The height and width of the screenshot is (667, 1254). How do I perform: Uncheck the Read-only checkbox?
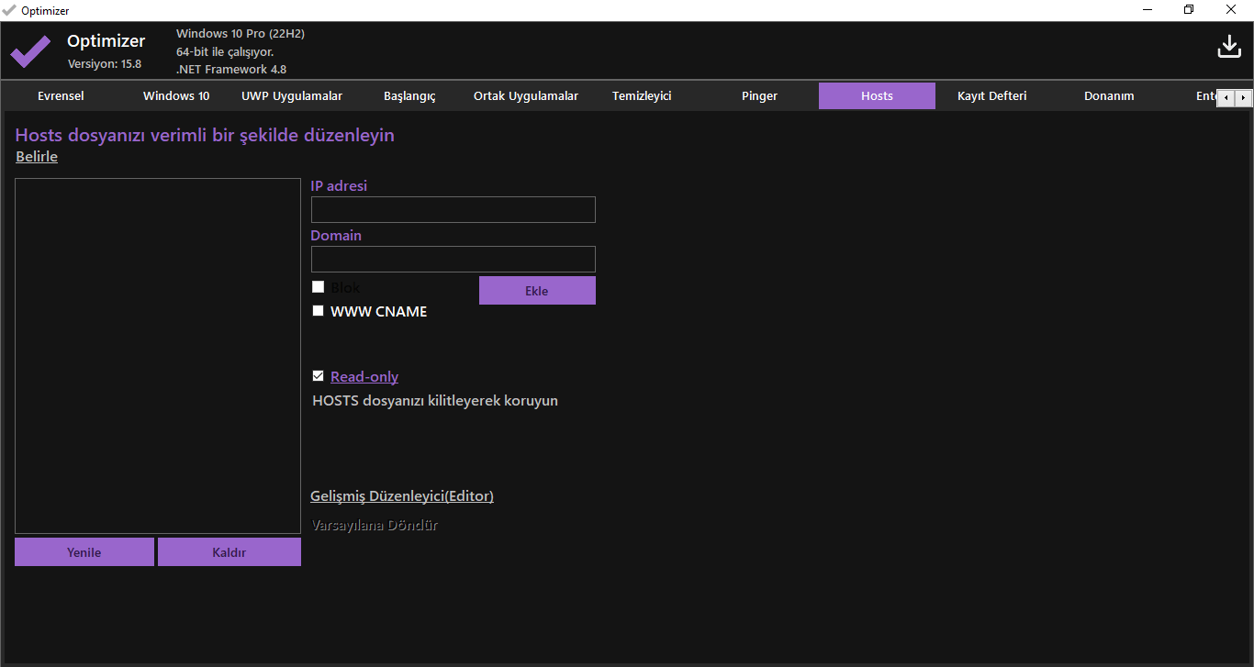319,376
